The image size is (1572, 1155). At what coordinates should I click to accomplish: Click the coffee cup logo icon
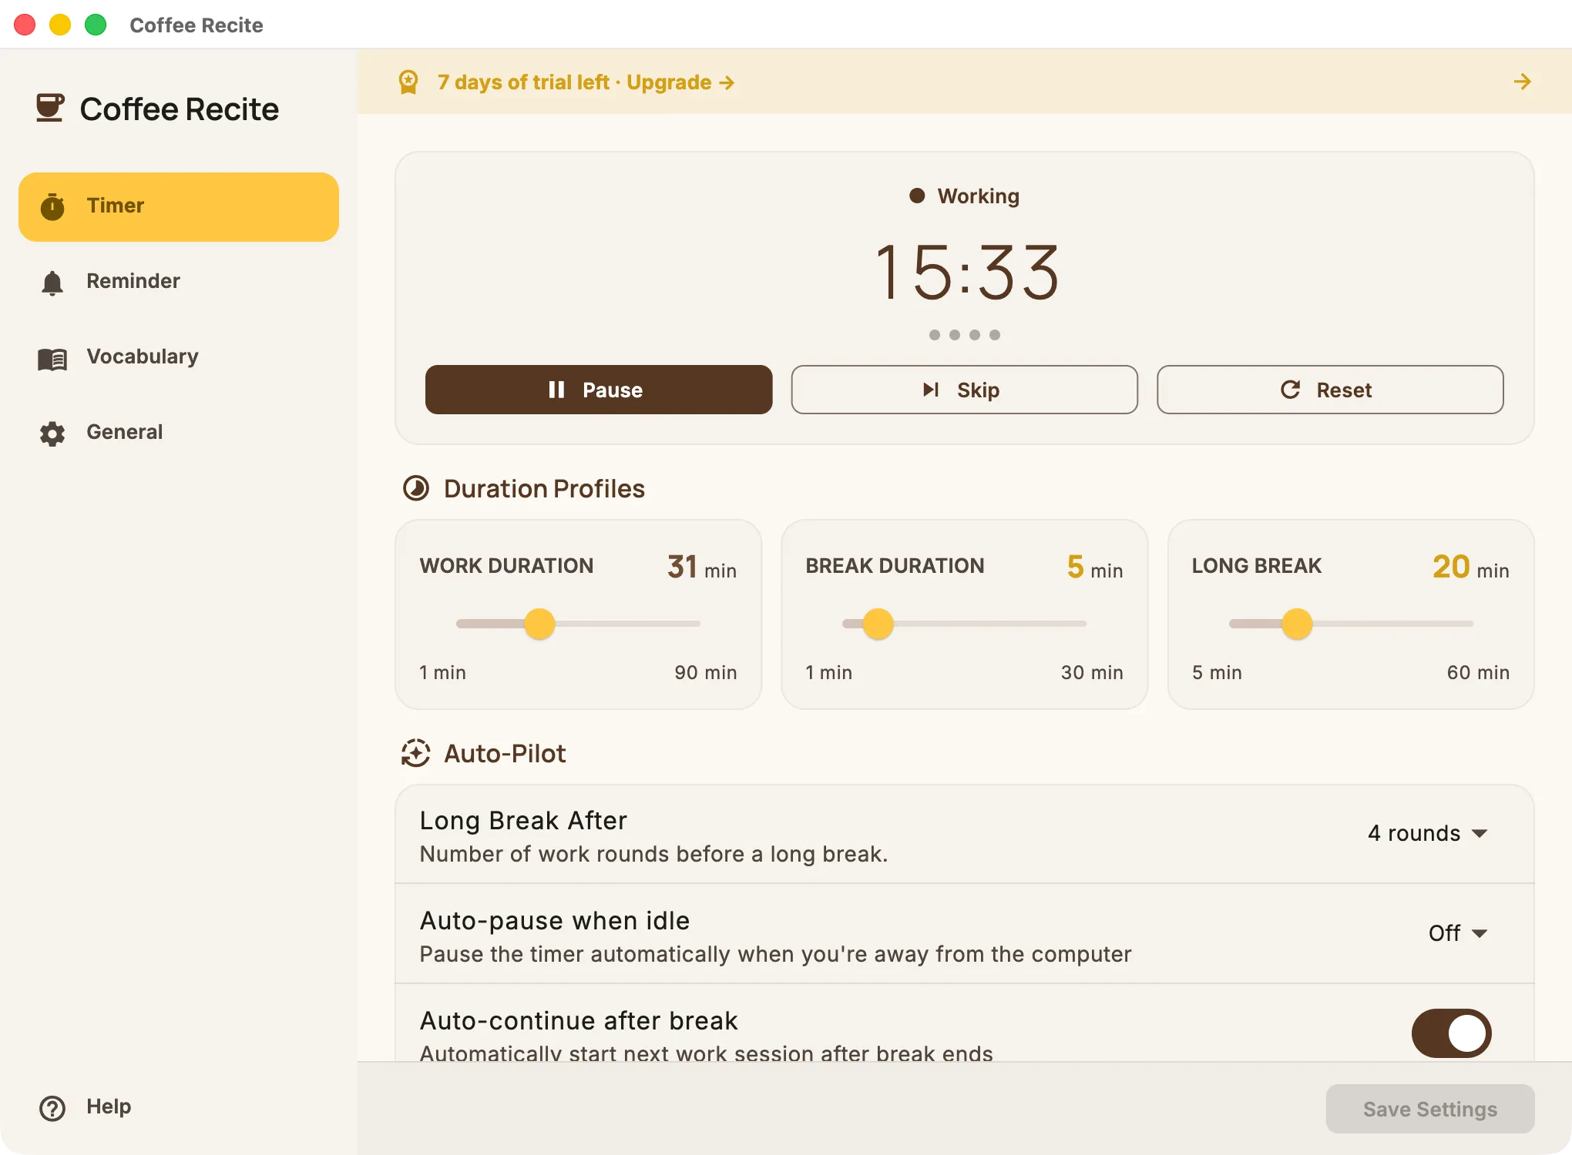tap(50, 108)
